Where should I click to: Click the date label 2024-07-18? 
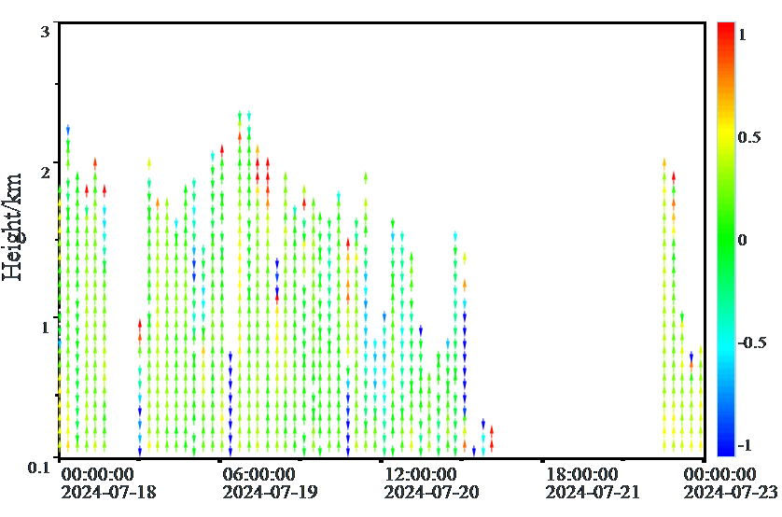(x=108, y=492)
